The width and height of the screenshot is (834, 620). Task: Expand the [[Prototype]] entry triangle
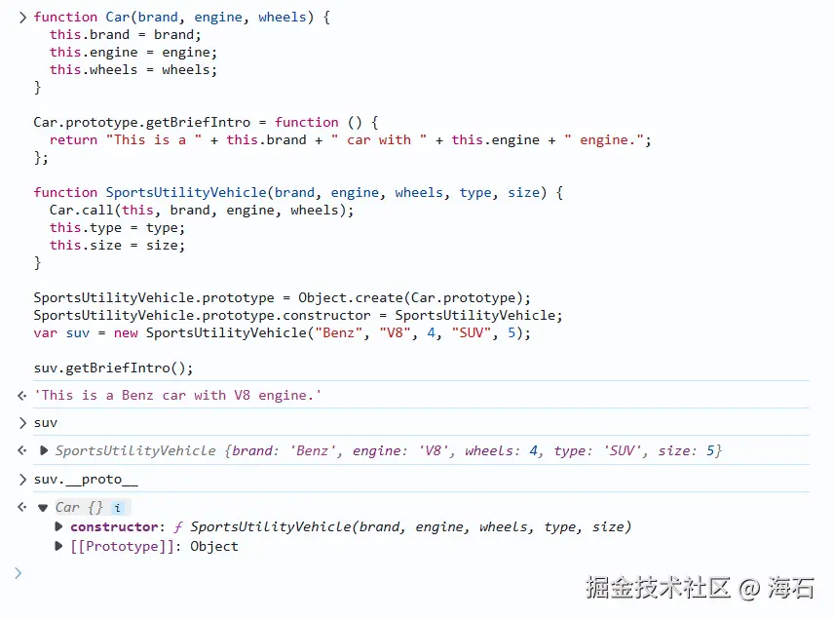pos(59,546)
